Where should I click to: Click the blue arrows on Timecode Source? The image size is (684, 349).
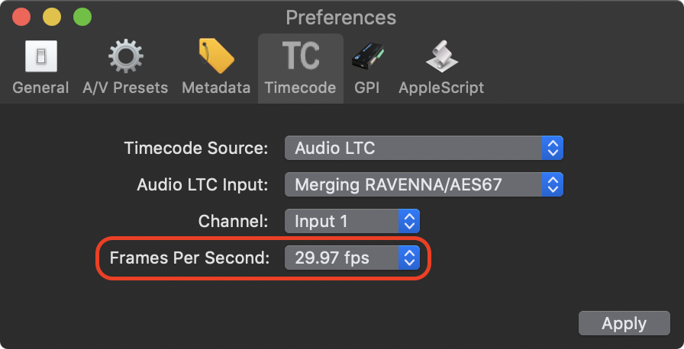coord(552,148)
